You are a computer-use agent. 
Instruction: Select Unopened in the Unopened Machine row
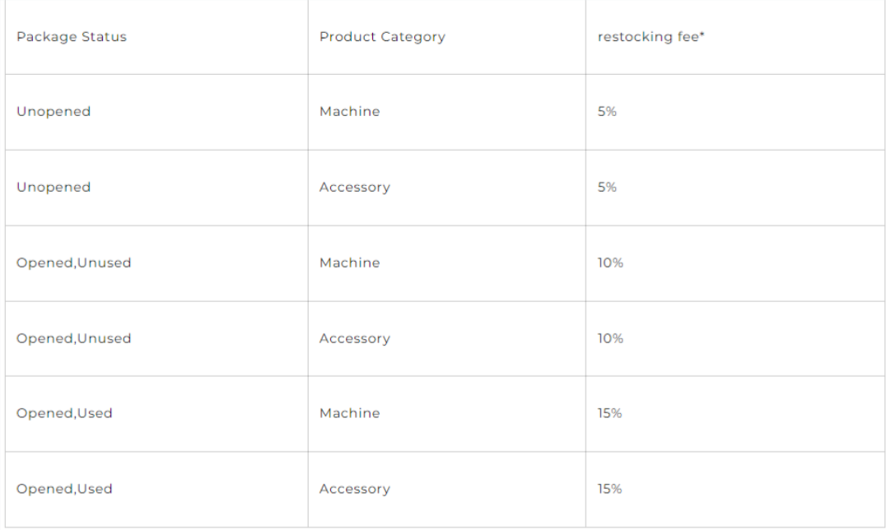[54, 112]
